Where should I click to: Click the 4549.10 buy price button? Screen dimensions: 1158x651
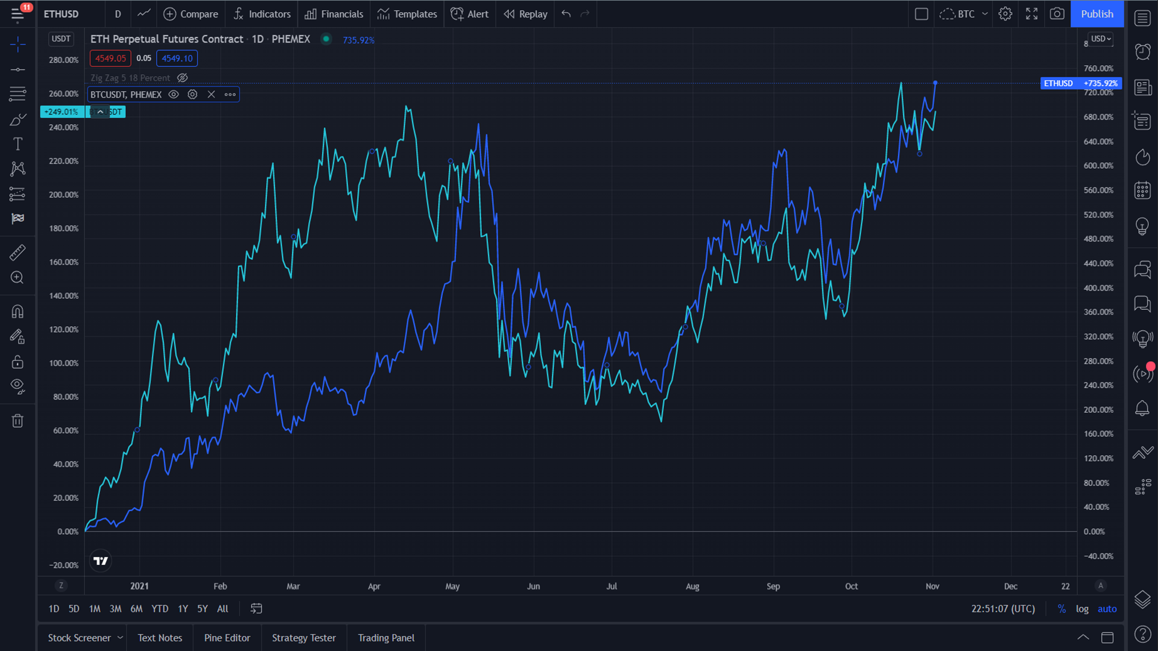tap(177, 58)
